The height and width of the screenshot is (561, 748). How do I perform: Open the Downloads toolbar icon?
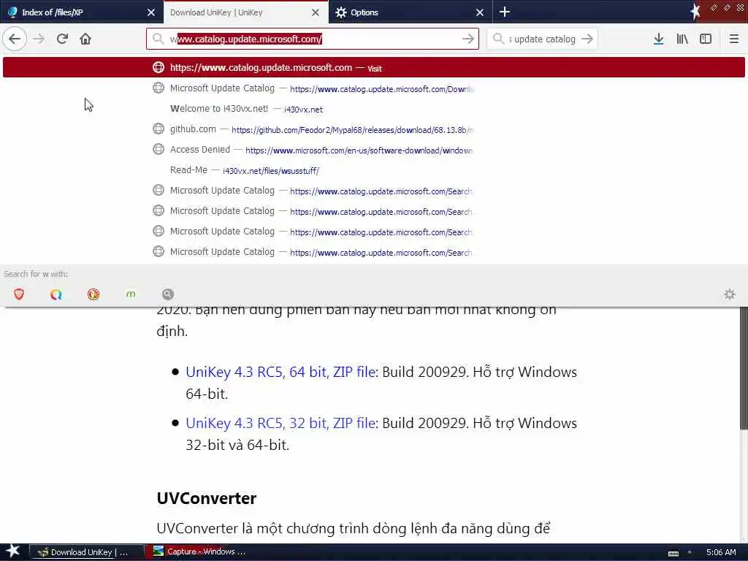658,39
